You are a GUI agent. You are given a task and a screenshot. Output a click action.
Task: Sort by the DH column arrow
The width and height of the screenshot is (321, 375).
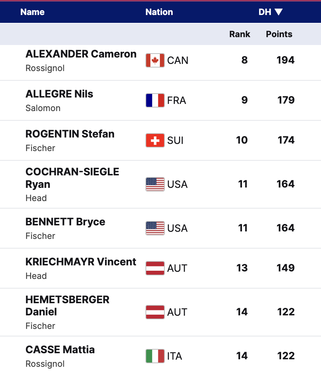pos(279,12)
